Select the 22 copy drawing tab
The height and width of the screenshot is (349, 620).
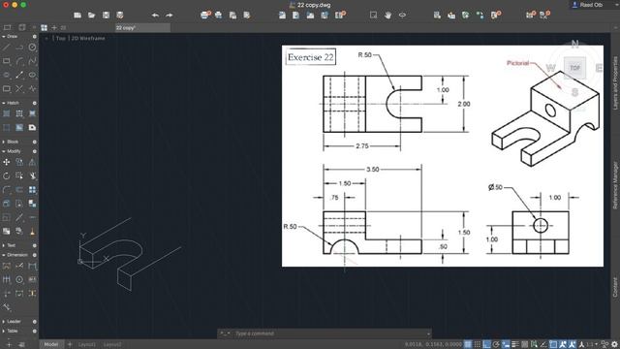142,28
